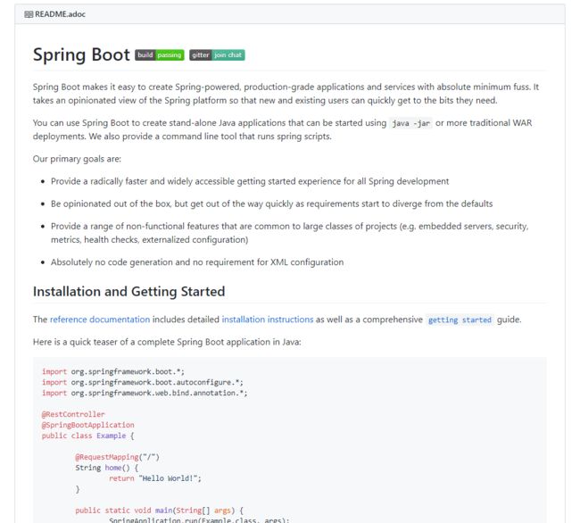The image size is (580, 523).
Task: Click the paragraph about stand-alone Java applications
Action: click(x=282, y=129)
